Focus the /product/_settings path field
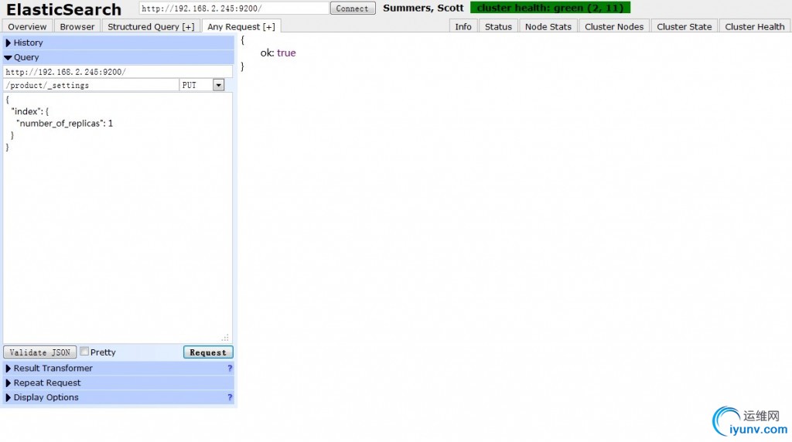Image resolution: width=792 pixels, height=442 pixels. click(91, 85)
